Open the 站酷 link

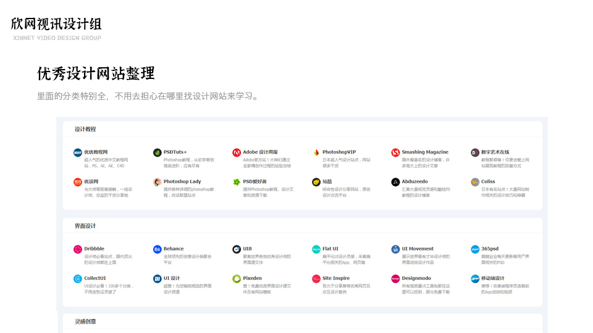327,181
